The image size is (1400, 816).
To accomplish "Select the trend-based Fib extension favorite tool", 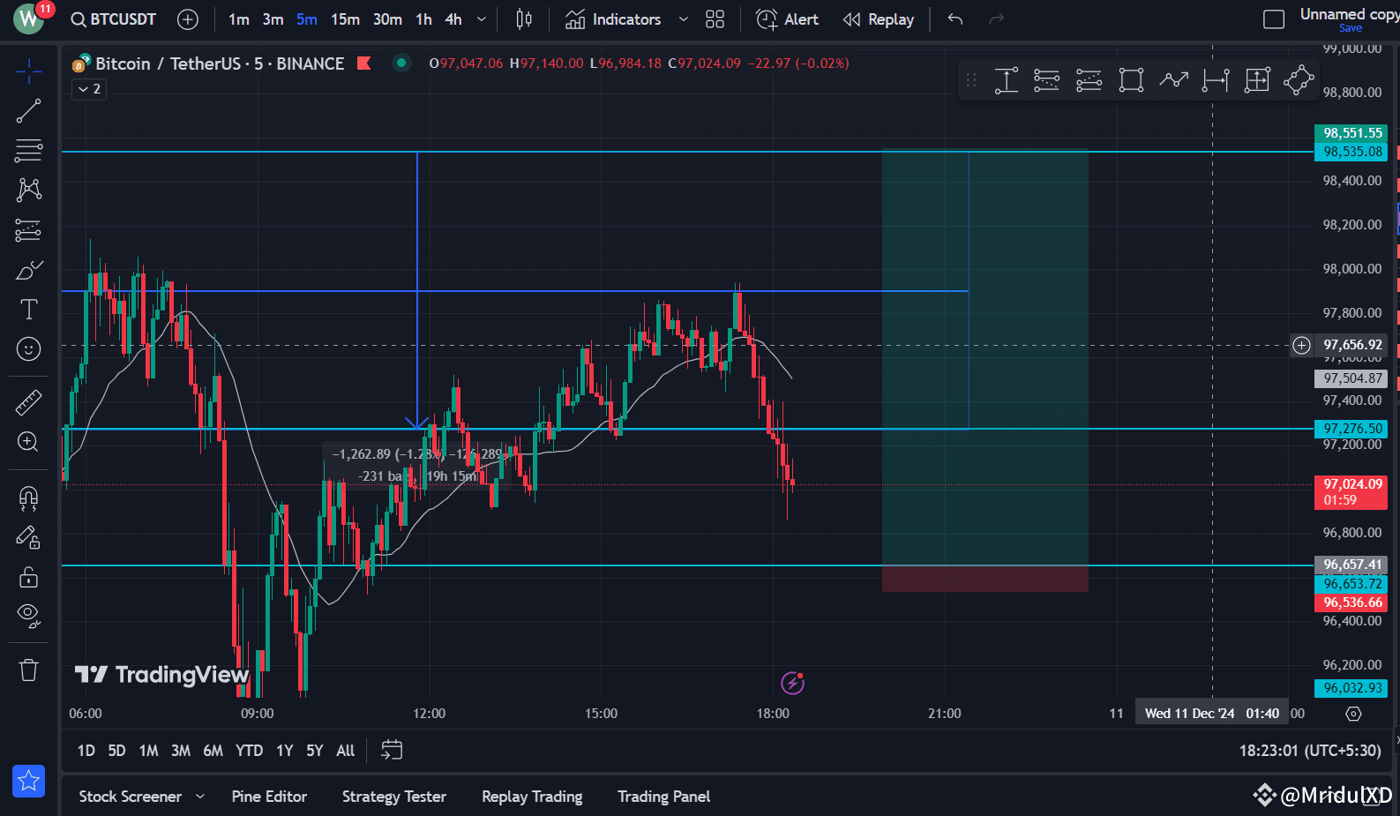I will 1089,80.
